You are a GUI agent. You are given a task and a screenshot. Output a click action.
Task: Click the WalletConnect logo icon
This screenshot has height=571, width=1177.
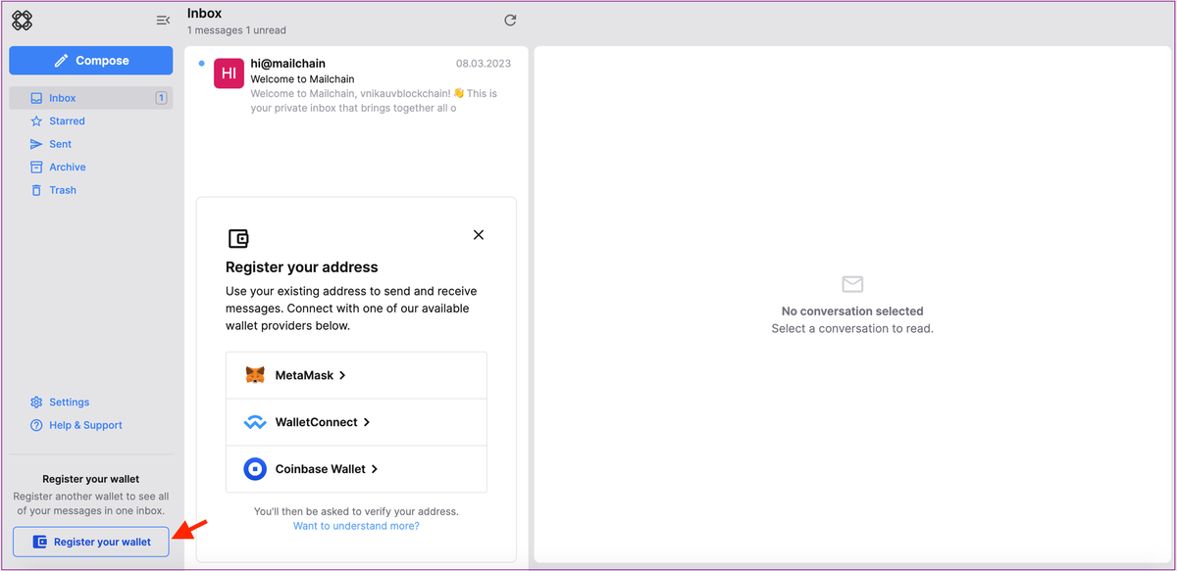255,423
